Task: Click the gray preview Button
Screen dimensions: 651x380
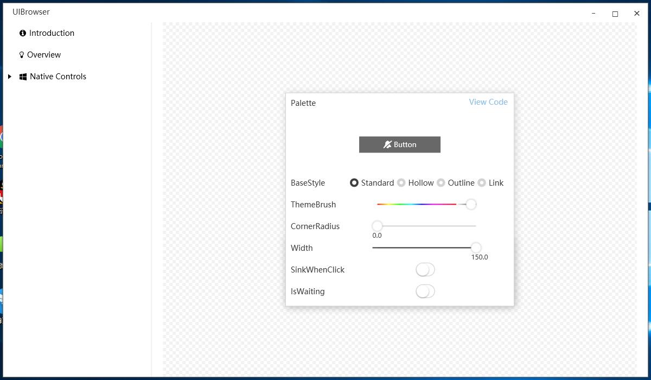Action: tap(400, 144)
